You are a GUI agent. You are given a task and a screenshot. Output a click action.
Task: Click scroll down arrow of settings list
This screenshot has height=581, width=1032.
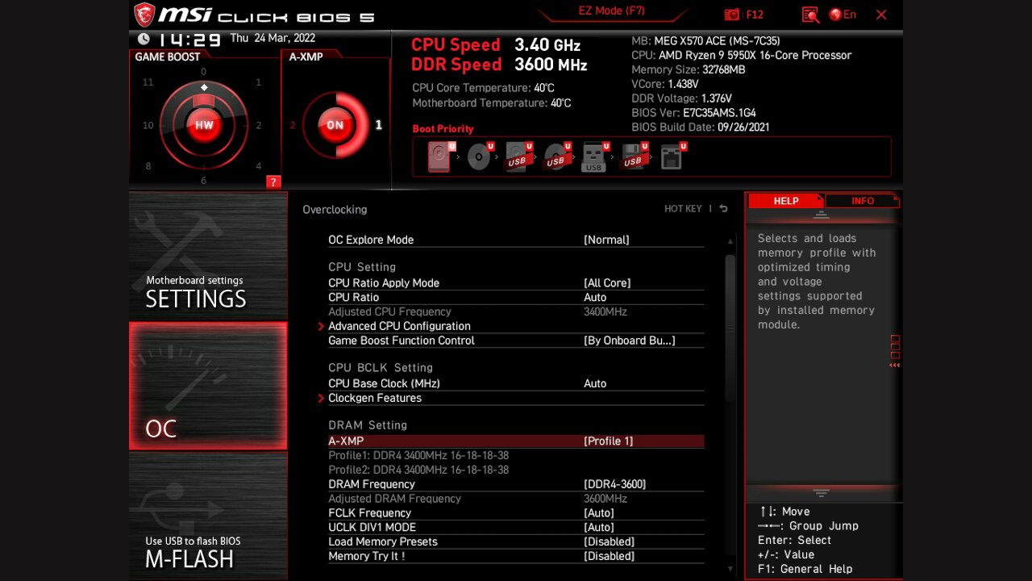(730, 568)
